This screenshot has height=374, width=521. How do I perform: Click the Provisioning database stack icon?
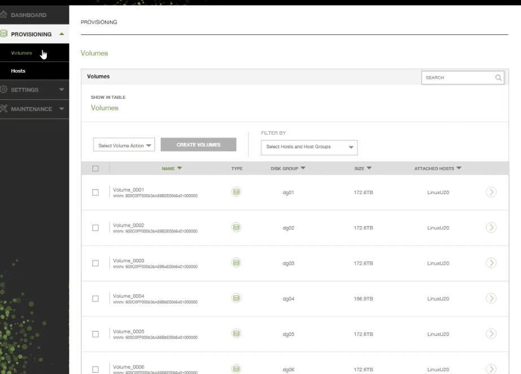tap(3, 34)
